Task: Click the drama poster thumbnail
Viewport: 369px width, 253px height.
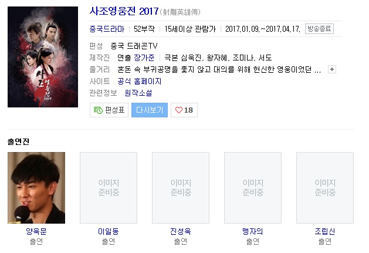Action: (x=43, y=57)
